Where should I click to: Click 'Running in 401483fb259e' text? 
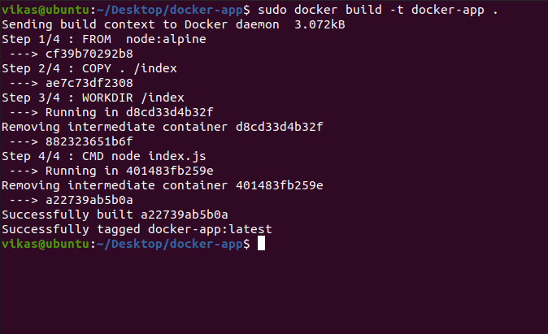pyautogui.click(x=129, y=171)
